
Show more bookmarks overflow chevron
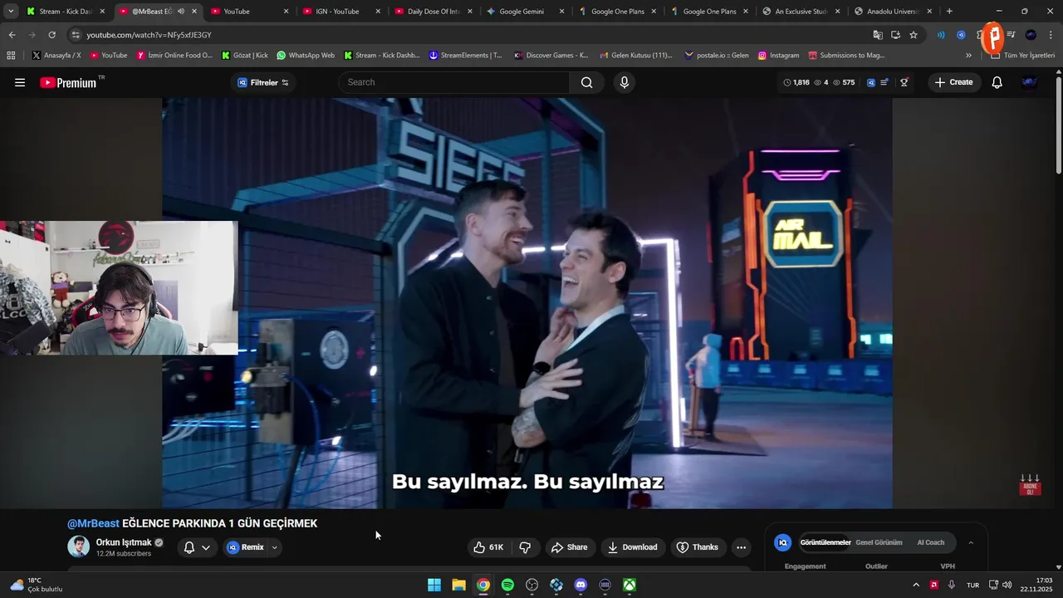click(968, 56)
